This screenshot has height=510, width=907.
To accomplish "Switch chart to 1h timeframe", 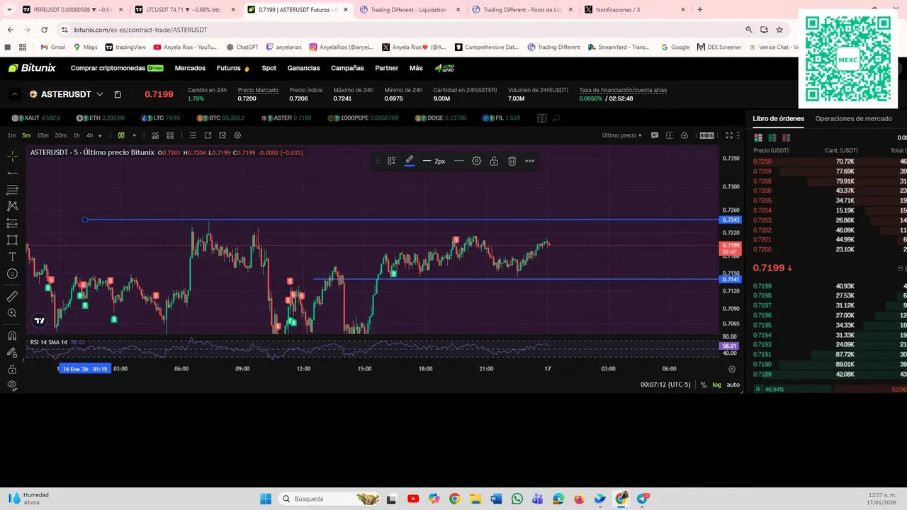I will tap(77, 135).
